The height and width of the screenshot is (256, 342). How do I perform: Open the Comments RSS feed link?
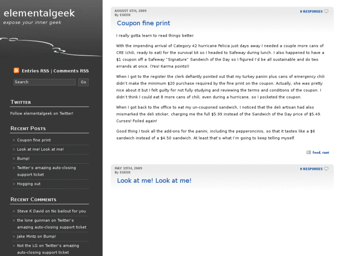point(71,71)
